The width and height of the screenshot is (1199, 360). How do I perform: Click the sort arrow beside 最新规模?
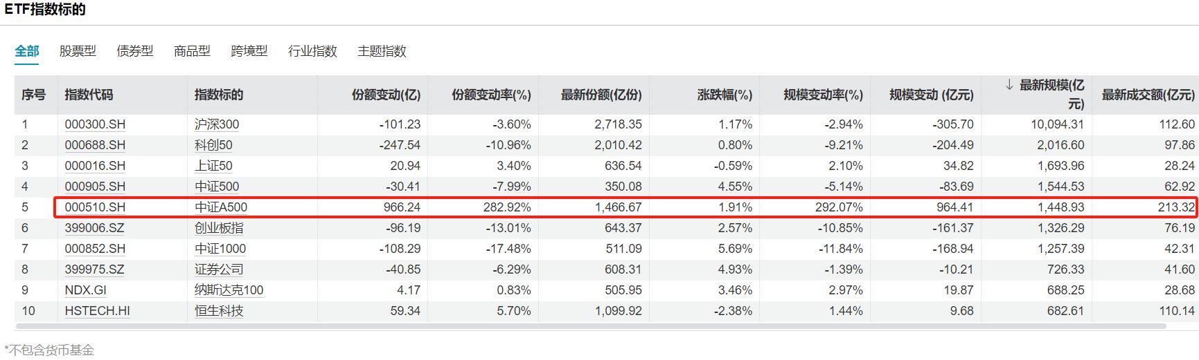[x=1009, y=85]
